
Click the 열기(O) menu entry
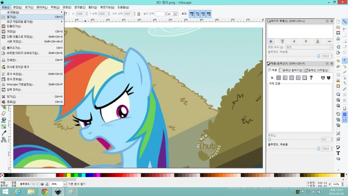32,17
